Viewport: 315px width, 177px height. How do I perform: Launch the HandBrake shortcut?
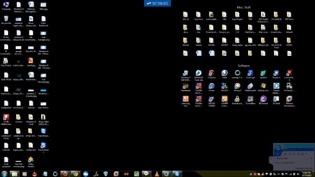pyautogui.click(x=186, y=87)
